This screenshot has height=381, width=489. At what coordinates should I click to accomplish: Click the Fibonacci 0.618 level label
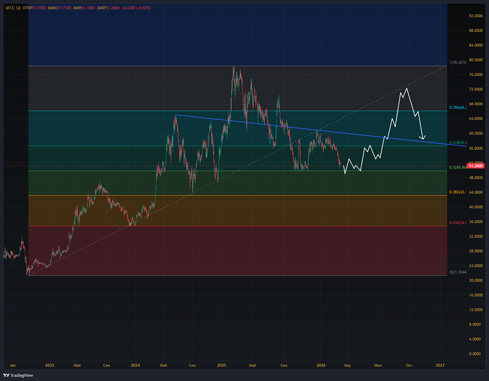pos(458,143)
